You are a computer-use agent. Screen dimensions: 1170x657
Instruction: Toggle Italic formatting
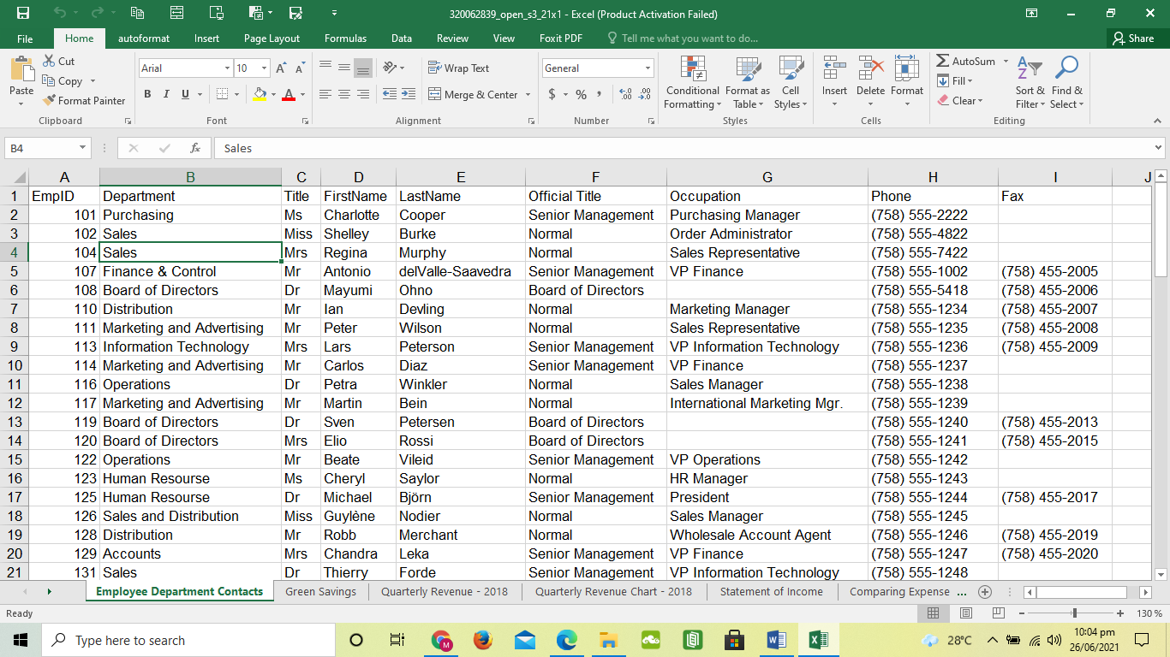[x=166, y=94]
